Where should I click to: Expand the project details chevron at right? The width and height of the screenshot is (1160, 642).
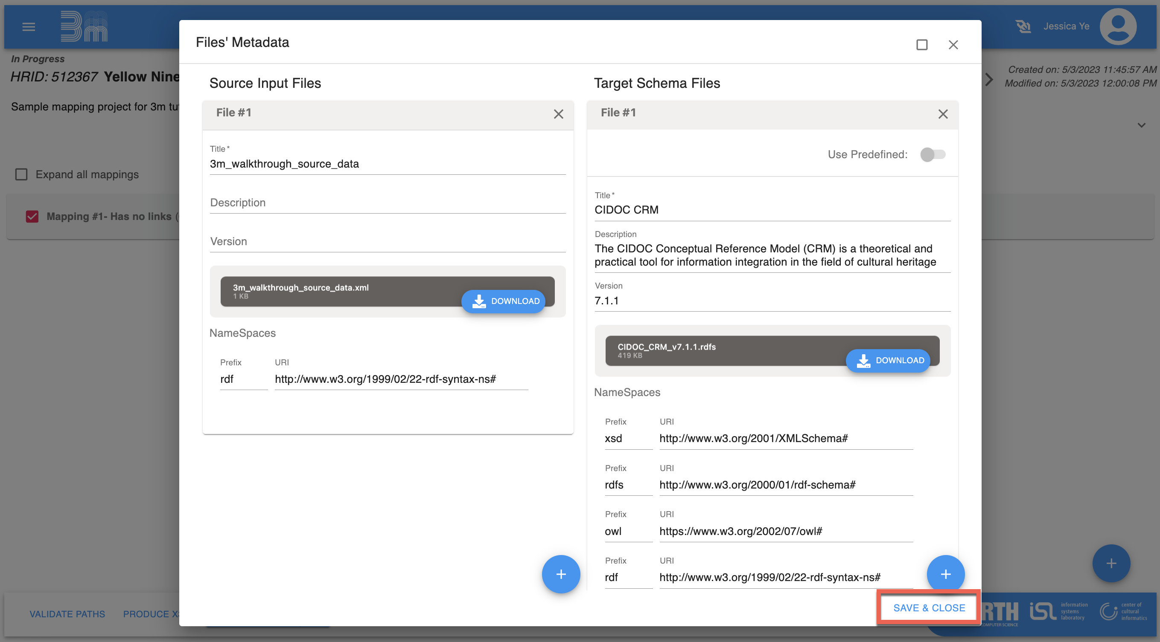coord(1141,125)
